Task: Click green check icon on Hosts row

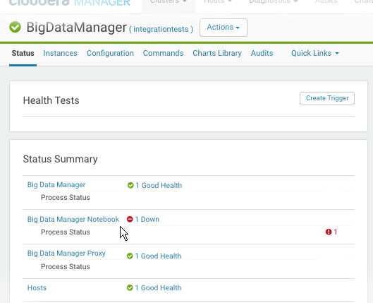Action: 130,287
